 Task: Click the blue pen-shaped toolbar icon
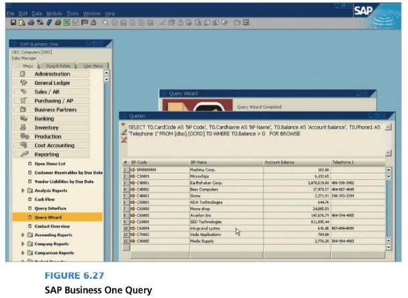click(49, 23)
